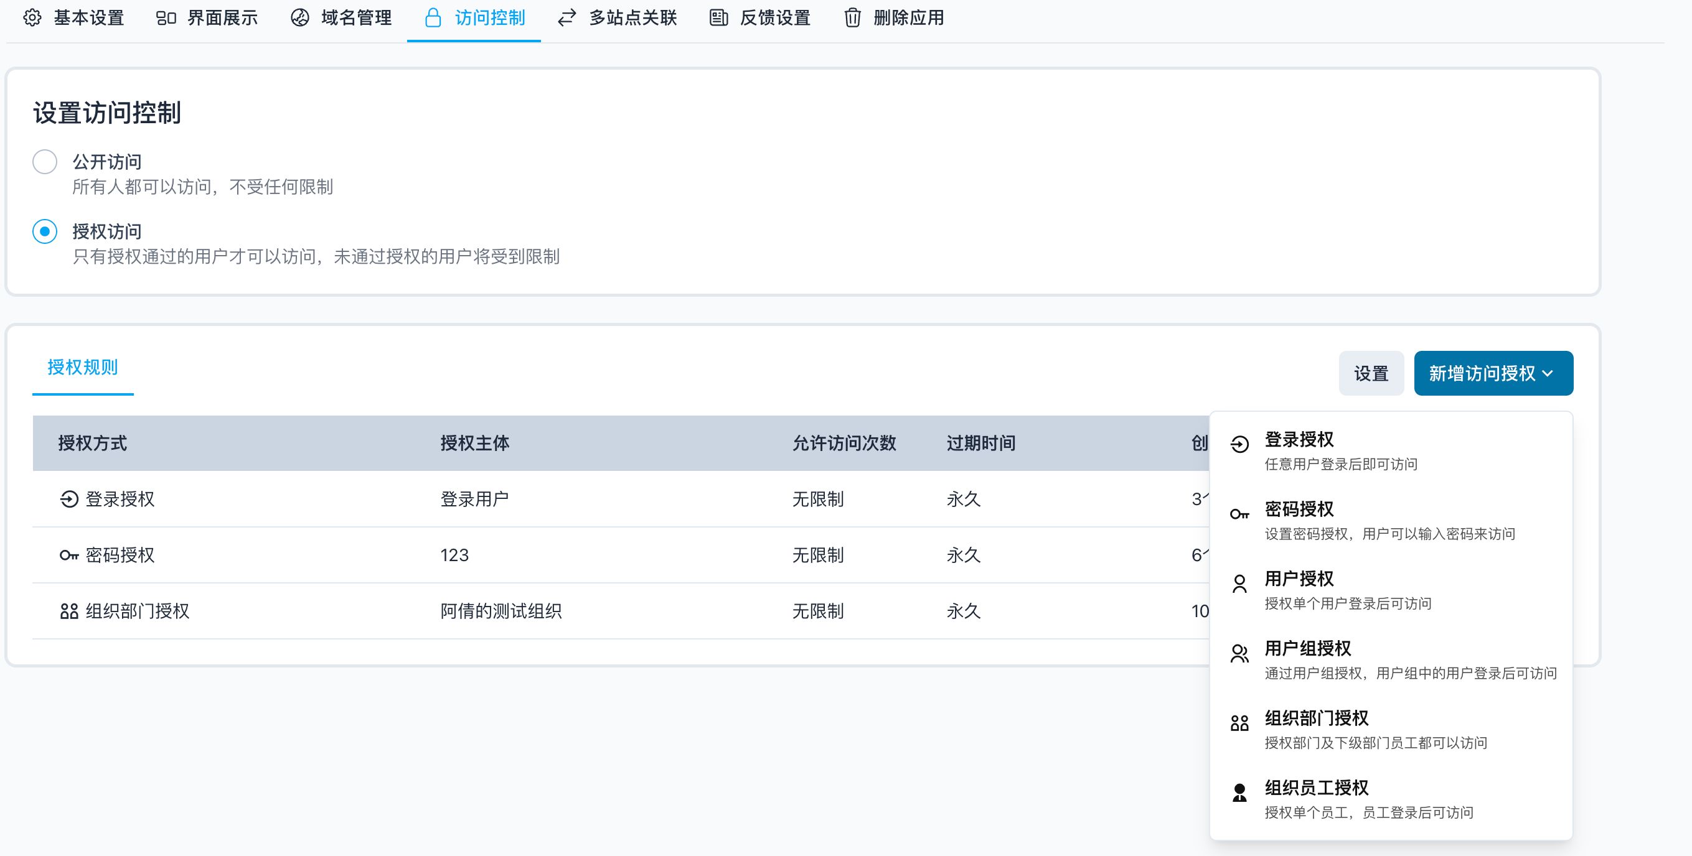Click the arrows icon for 多站点关联
Image resolution: width=1692 pixels, height=856 pixels.
pyautogui.click(x=567, y=17)
